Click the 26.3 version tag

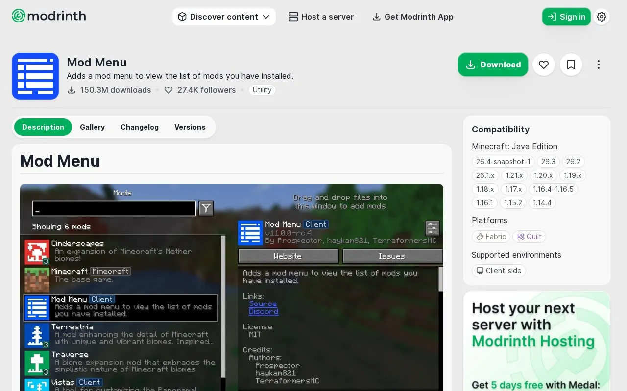548,162
